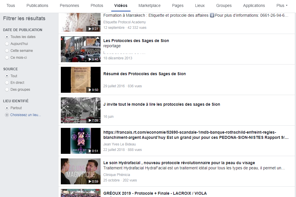Open the GRÉOUX 2019 Protocole + Finale title
The image size is (296, 197).
point(155,194)
